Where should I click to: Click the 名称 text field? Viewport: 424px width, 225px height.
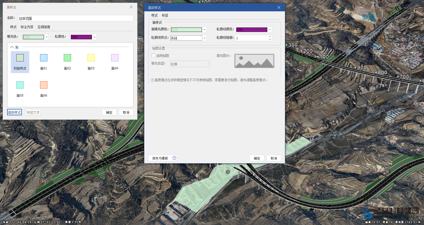click(x=76, y=18)
